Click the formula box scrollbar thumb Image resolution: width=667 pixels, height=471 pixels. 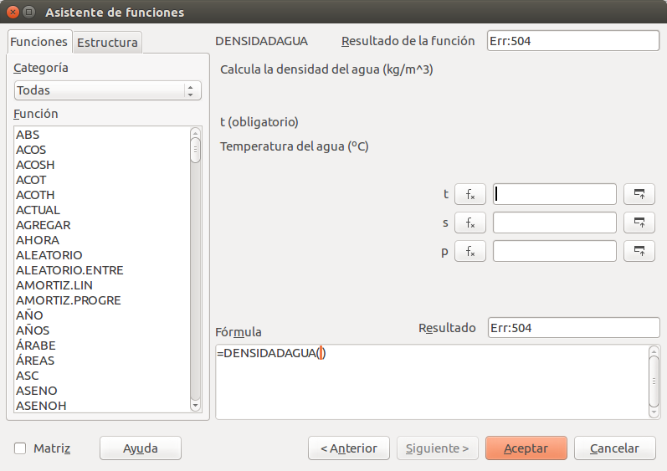tap(654, 381)
